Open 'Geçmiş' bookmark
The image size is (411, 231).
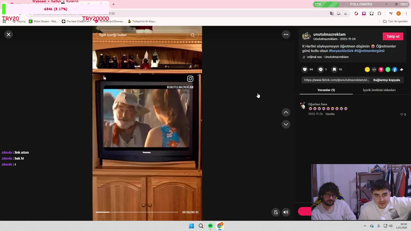(19, 21)
